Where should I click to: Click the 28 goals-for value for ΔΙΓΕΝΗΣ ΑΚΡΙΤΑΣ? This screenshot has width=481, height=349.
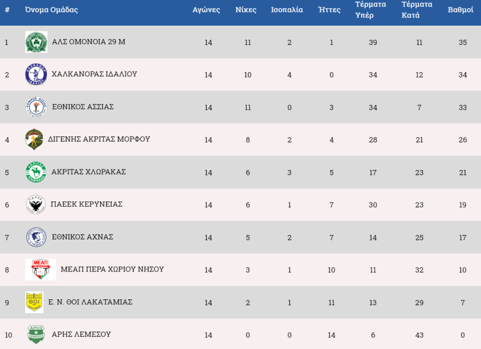[x=373, y=140]
